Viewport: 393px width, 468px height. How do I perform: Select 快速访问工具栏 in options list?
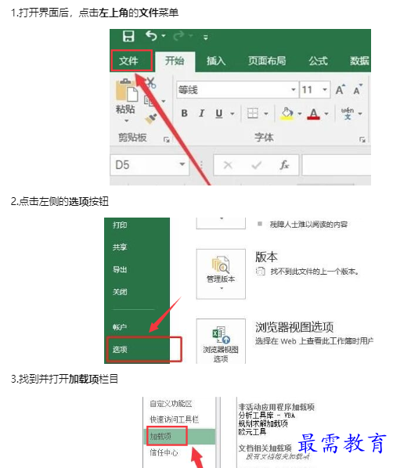[x=174, y=419]
